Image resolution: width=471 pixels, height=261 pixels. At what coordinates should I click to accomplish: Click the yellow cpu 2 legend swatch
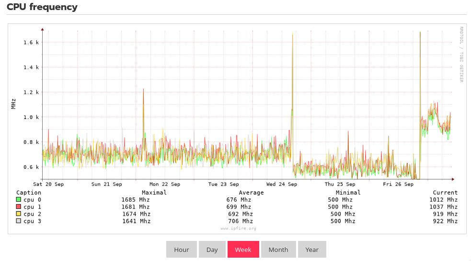(x=19, y=214)
